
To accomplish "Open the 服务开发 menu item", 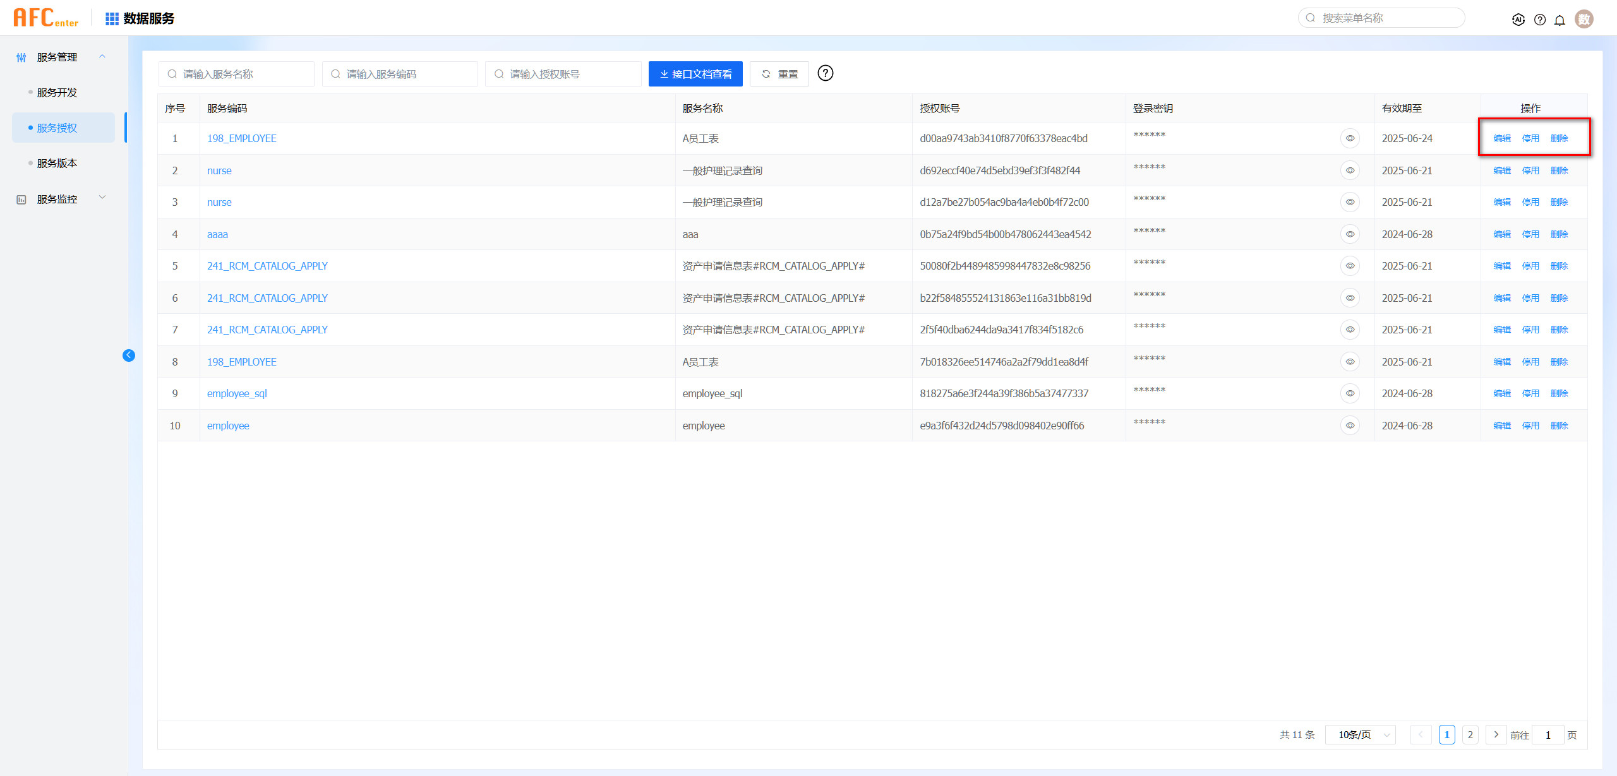I will click(x=57, y=92).
